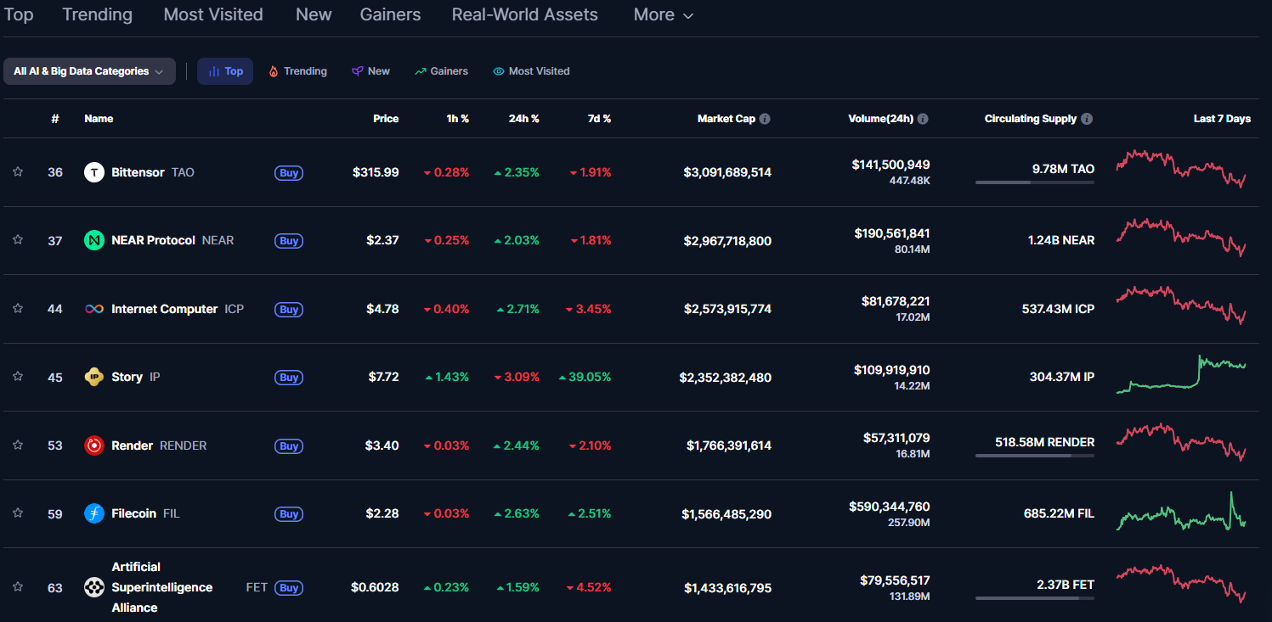Select the Trending filter with flame icon

[x=297, y=71]
